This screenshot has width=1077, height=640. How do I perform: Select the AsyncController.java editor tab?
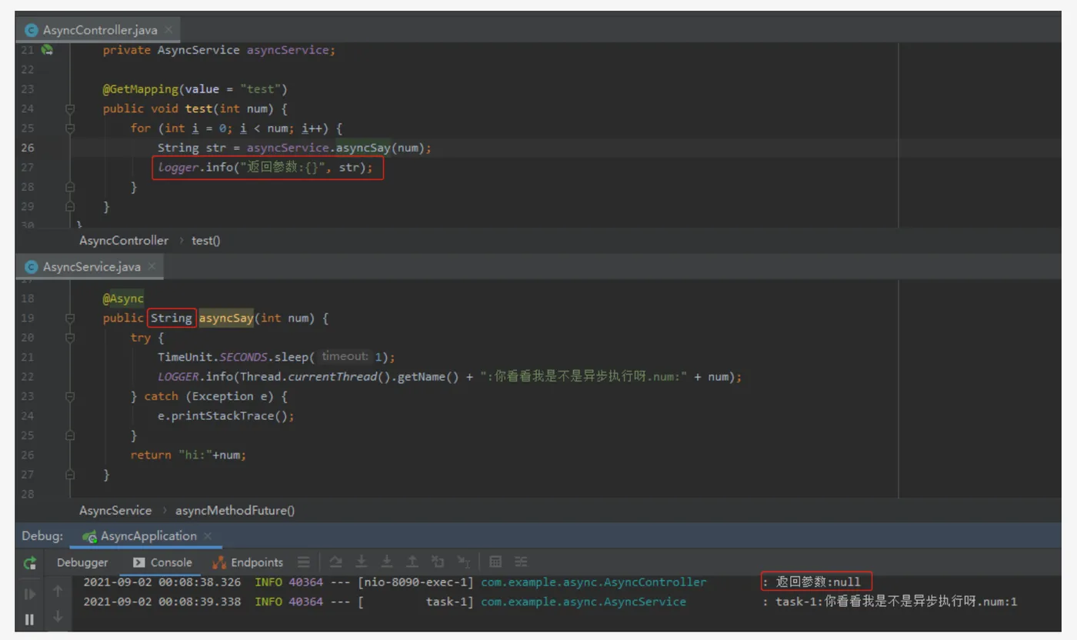[x=100, y=30]
